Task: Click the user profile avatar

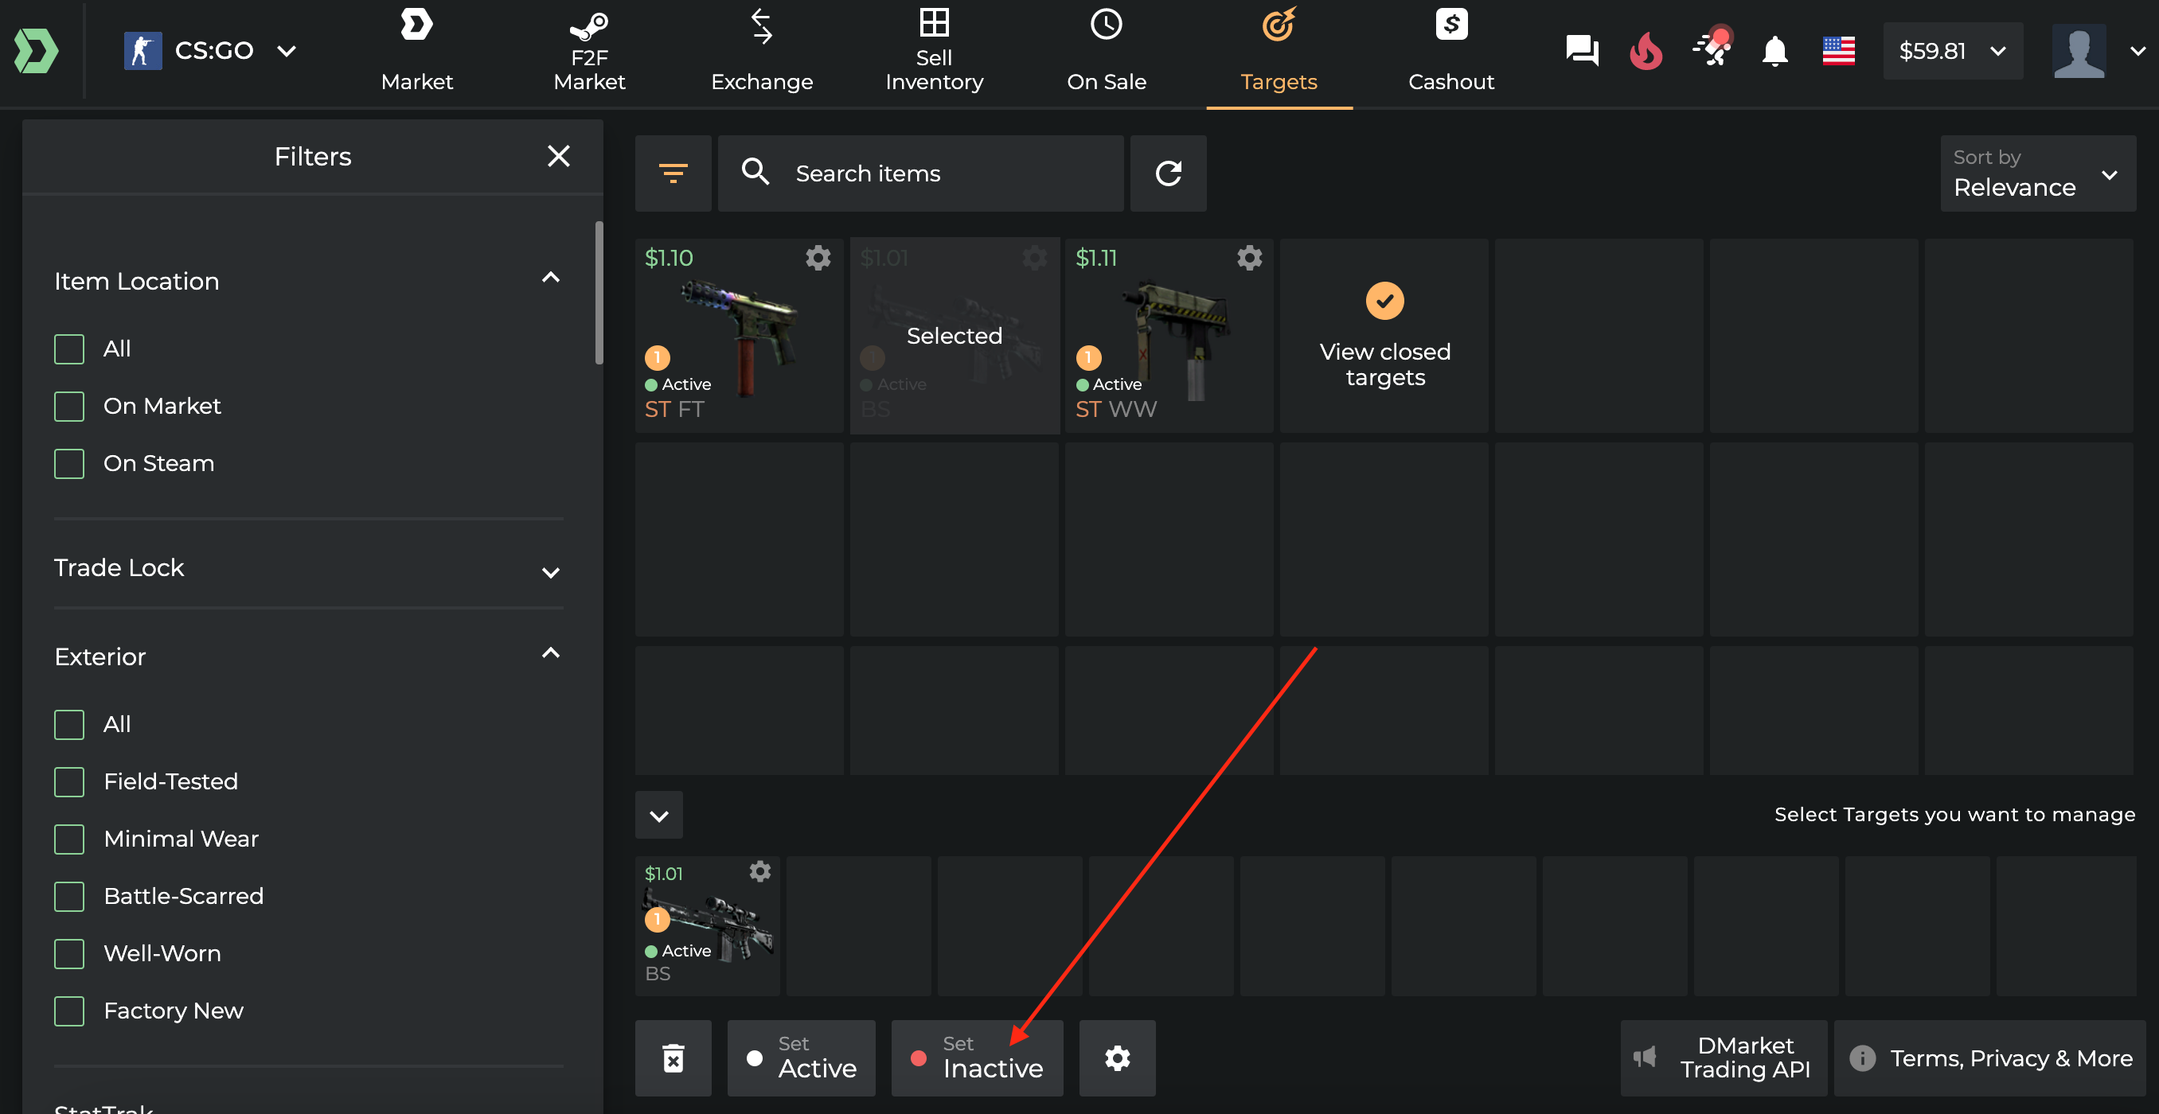Action: (2079, 51)
